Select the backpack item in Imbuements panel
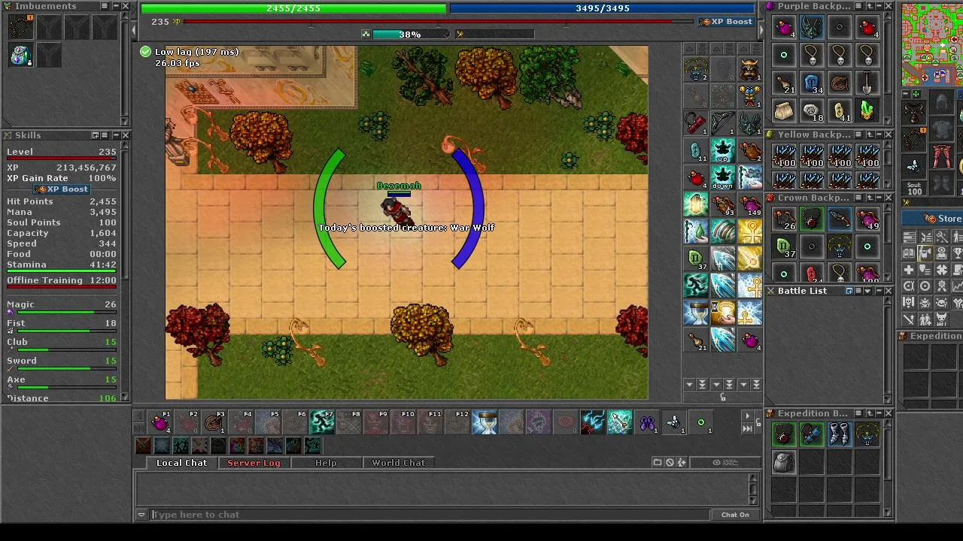Screen dimensions: 963x541 (x=21, y=55)
